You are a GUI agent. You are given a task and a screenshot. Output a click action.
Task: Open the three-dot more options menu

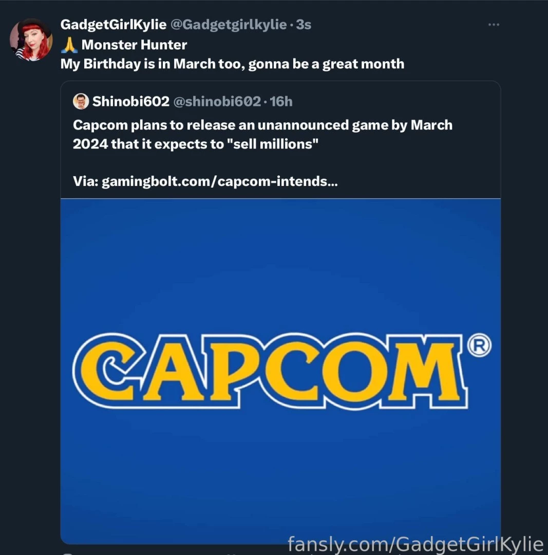pos(494,25)
